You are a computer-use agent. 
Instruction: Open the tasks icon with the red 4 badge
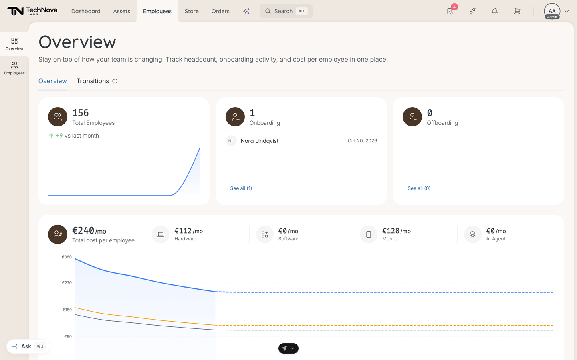(450, 11)
